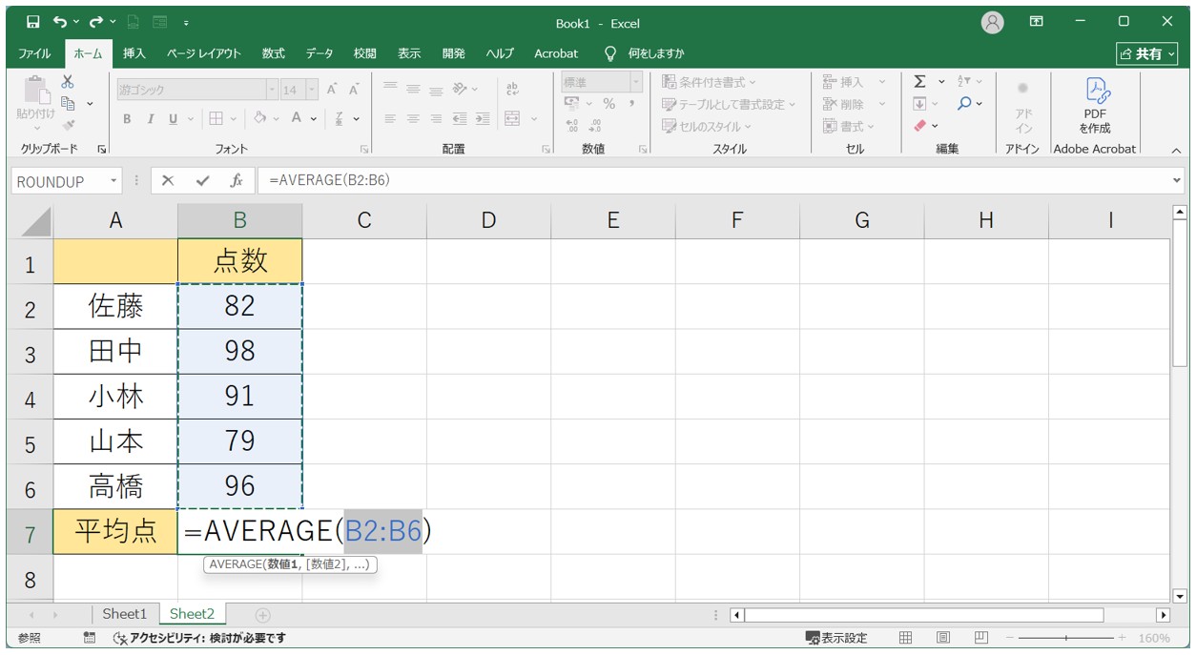Toggle Bold formatting

[x=127, y=119]
